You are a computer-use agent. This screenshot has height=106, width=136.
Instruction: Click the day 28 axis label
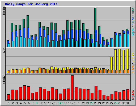(116, 103)
